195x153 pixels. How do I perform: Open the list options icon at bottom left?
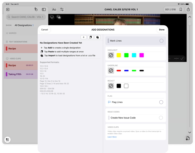click(x=8, y=140)
